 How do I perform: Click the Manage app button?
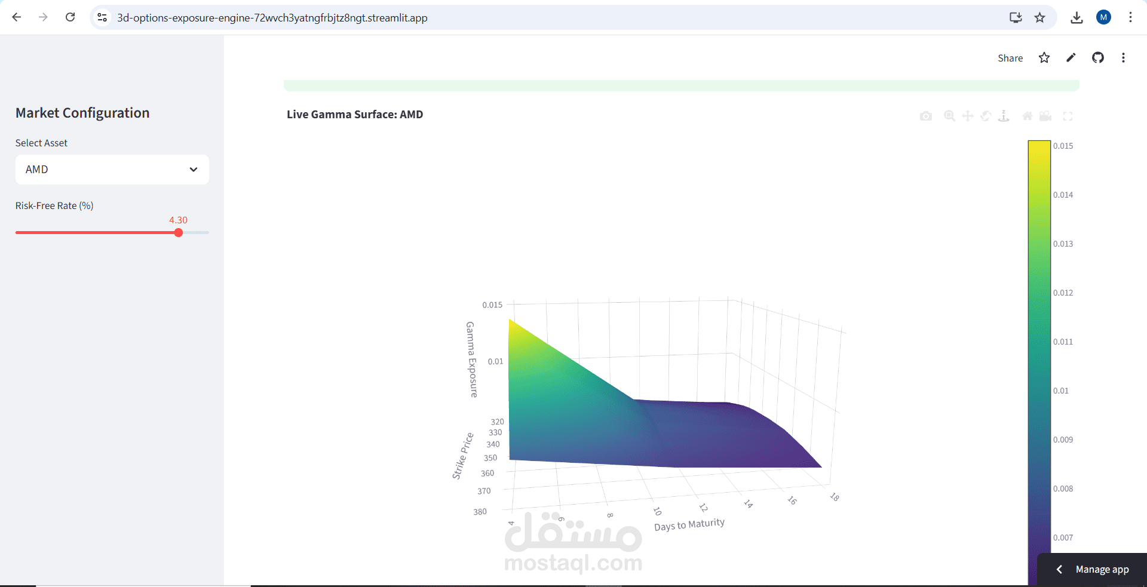[1093, 570]
